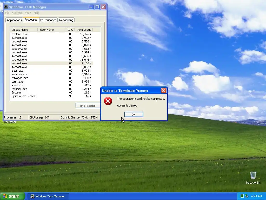Open the Performance tab
Image resolution: width=266 pixels, height=200 pixels.
coord(48,20)
